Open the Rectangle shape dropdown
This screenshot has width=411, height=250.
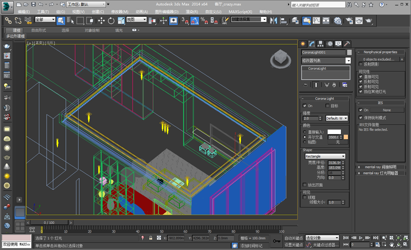click(x=325, y=156)
